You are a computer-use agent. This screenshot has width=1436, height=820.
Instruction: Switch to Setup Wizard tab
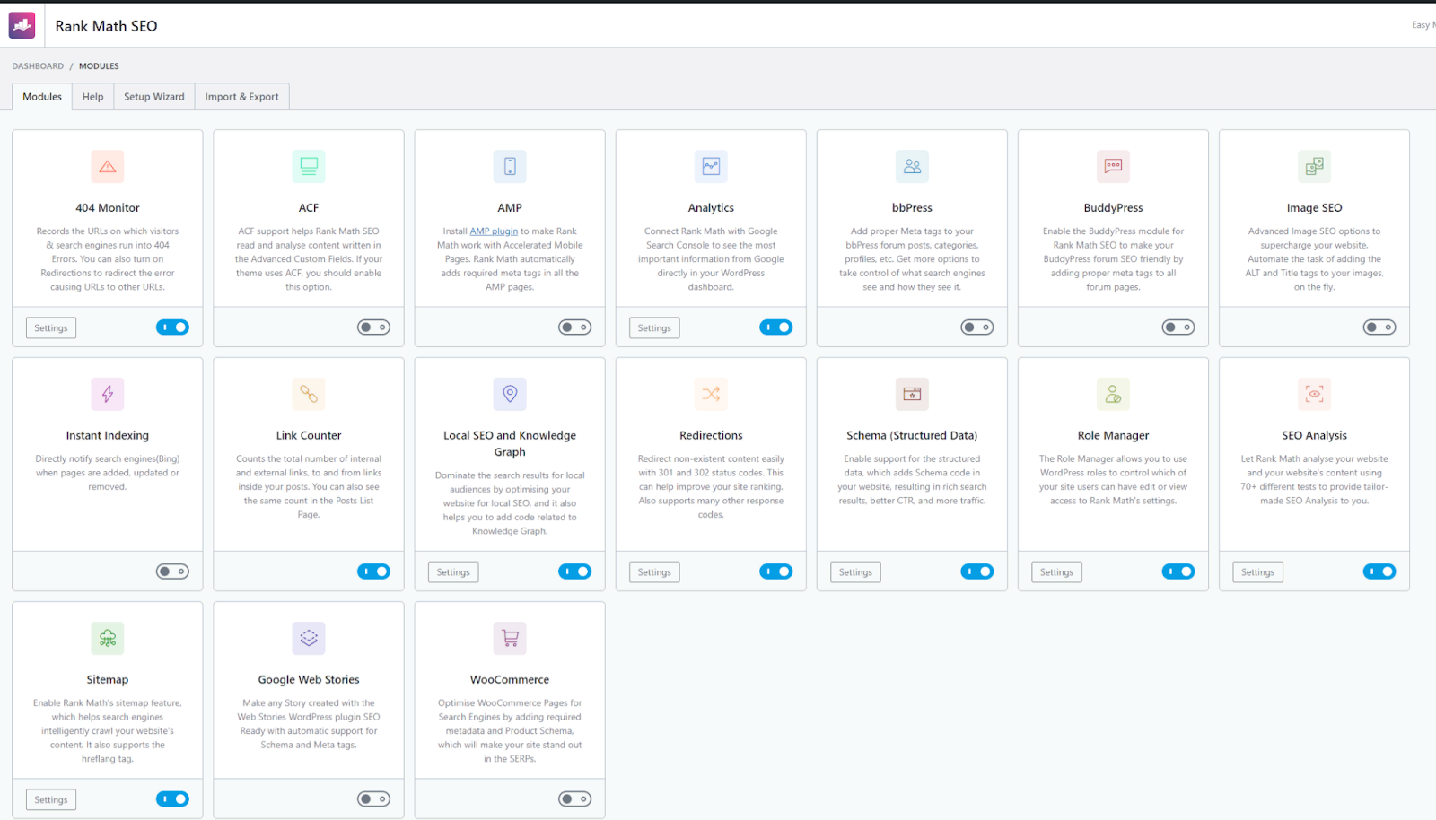[154, 97]
